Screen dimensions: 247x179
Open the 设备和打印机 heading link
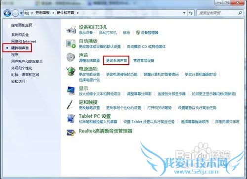93,27
